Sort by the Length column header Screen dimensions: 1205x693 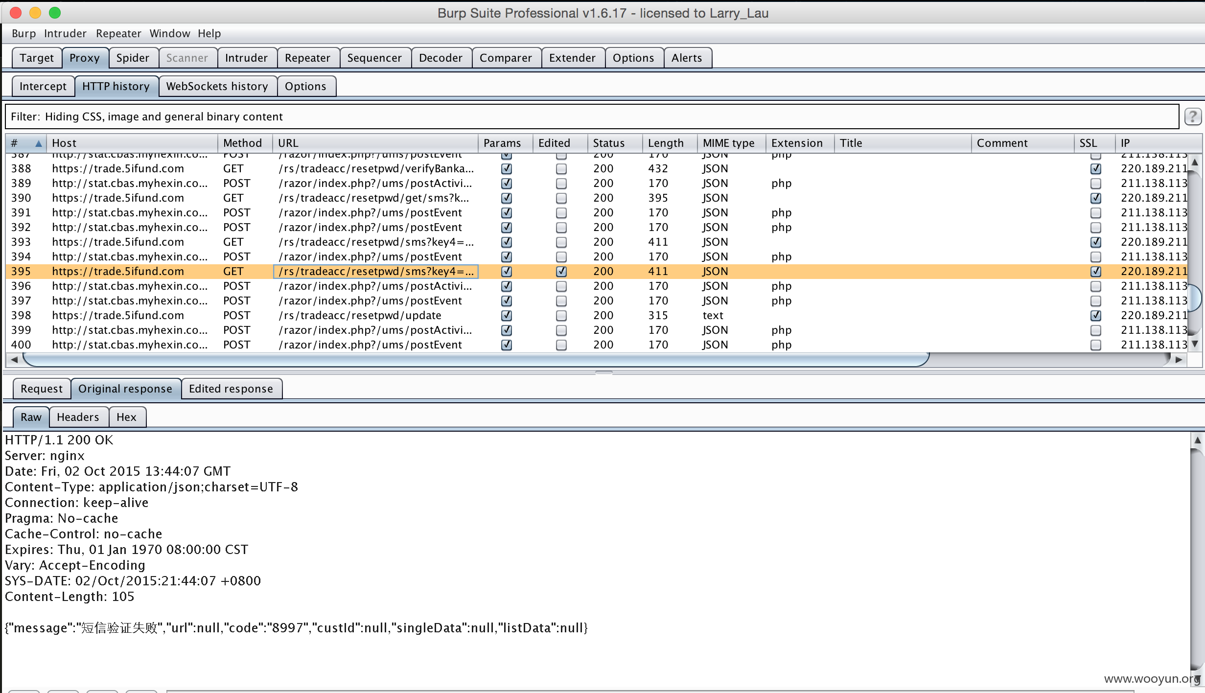pos(670,143)
